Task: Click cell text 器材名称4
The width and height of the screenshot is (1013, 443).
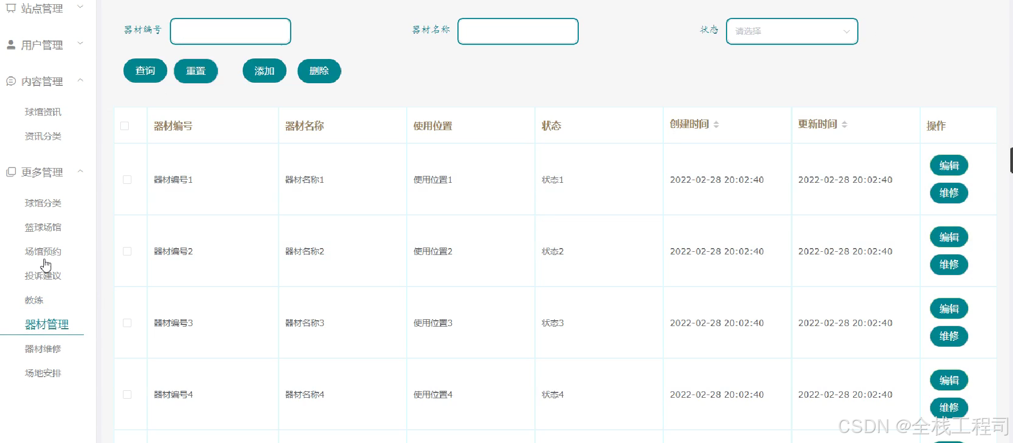Action: [x=304, y=395]
